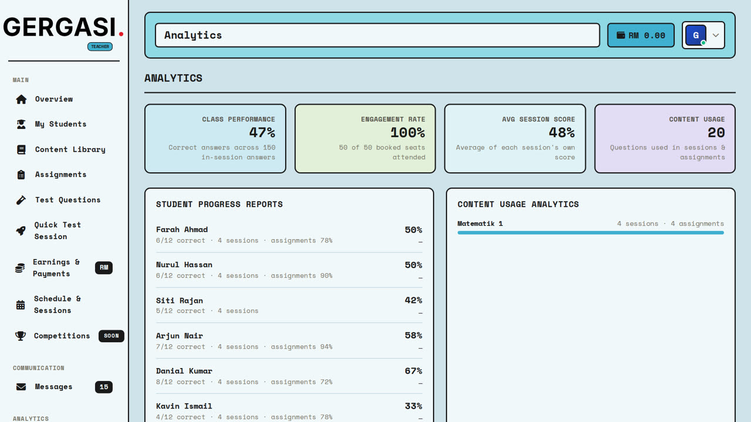Screen dimensions: 751x422
Task: Click Competitions in the sidebar
Action: 64,336
